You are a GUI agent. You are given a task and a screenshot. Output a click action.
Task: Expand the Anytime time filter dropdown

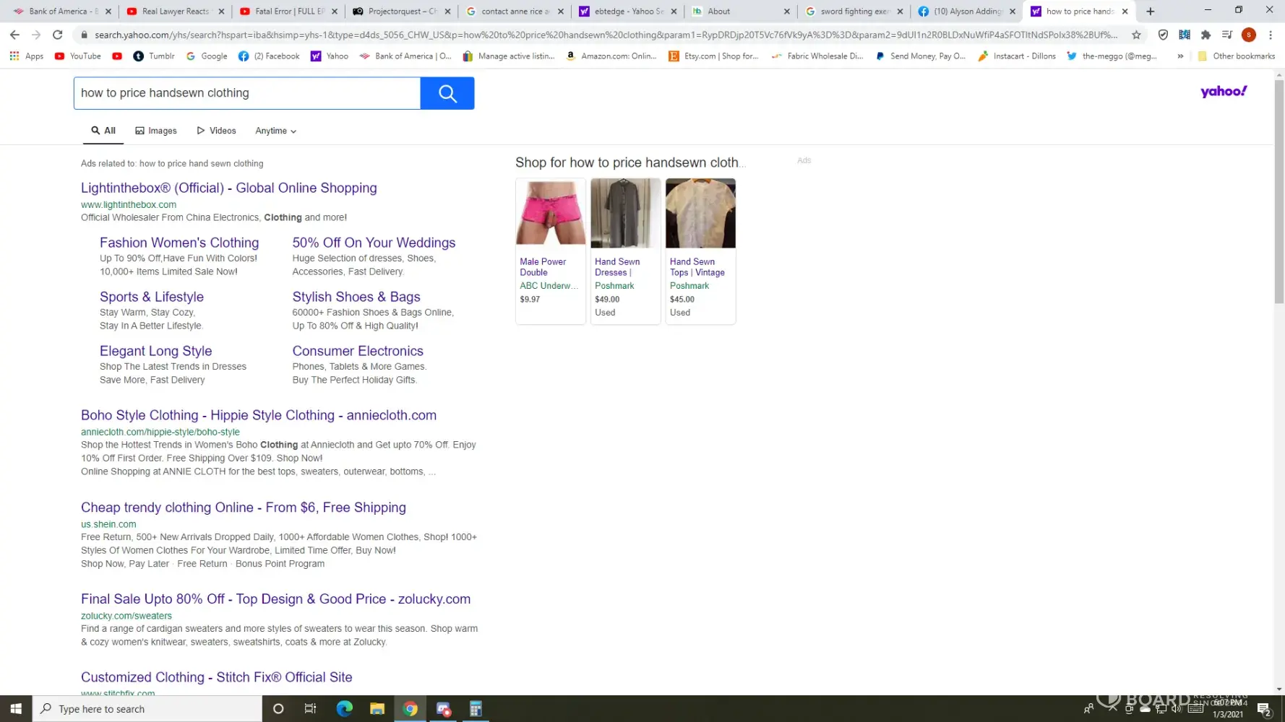[x=275, y=131]
